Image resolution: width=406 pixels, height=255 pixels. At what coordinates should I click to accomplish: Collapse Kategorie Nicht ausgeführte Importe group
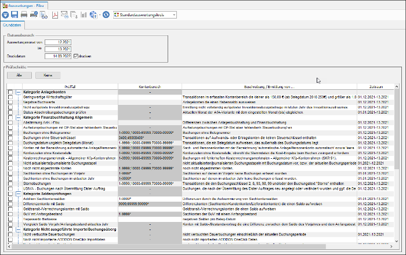click(x=18, y=230)
